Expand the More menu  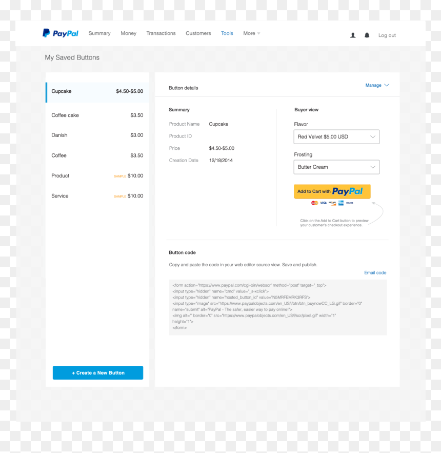[x=252, y=33]
